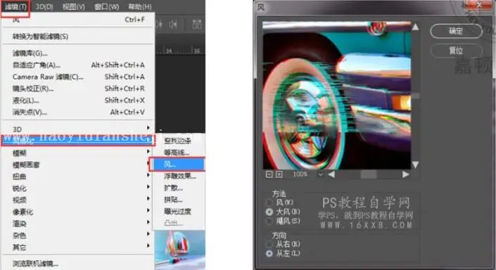Open 滤镜库(G)... filter gallery
The width and height of the screenshot is (496, 270).
78,53
